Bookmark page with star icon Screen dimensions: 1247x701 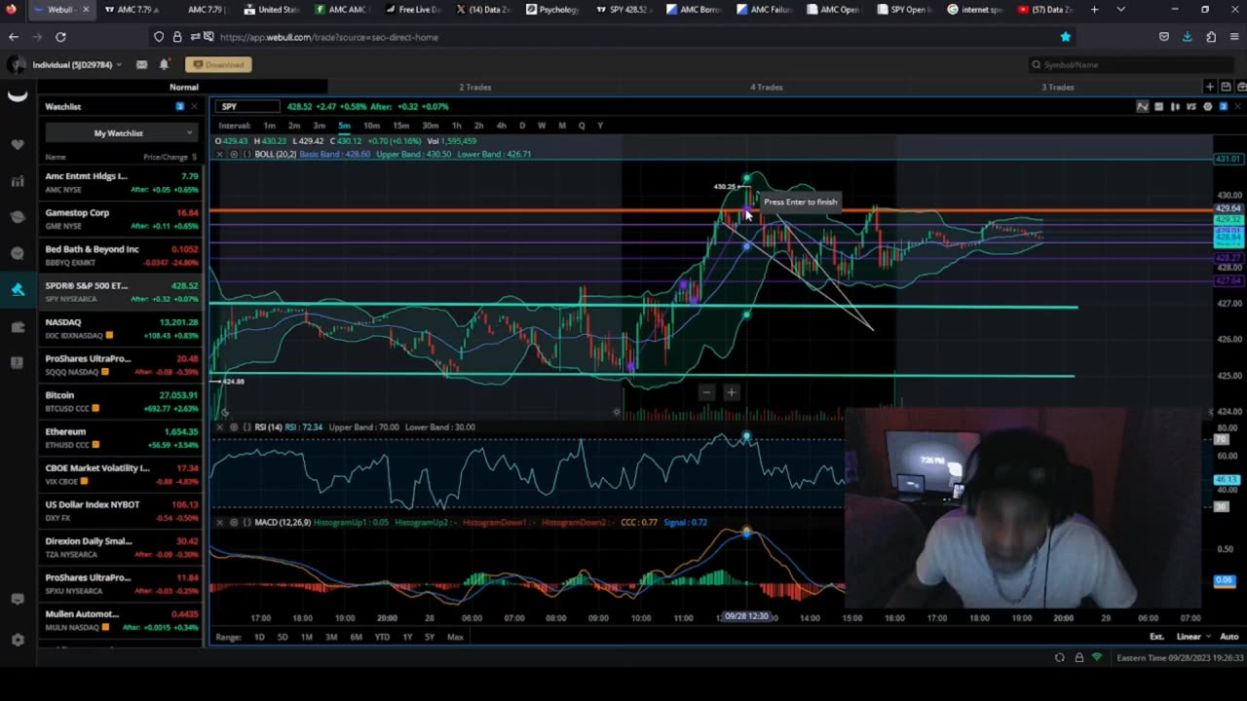tap(1065, 37)
